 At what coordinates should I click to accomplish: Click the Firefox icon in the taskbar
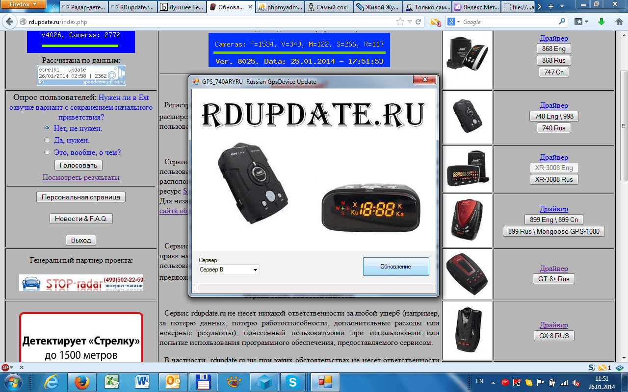click(82, 382)
